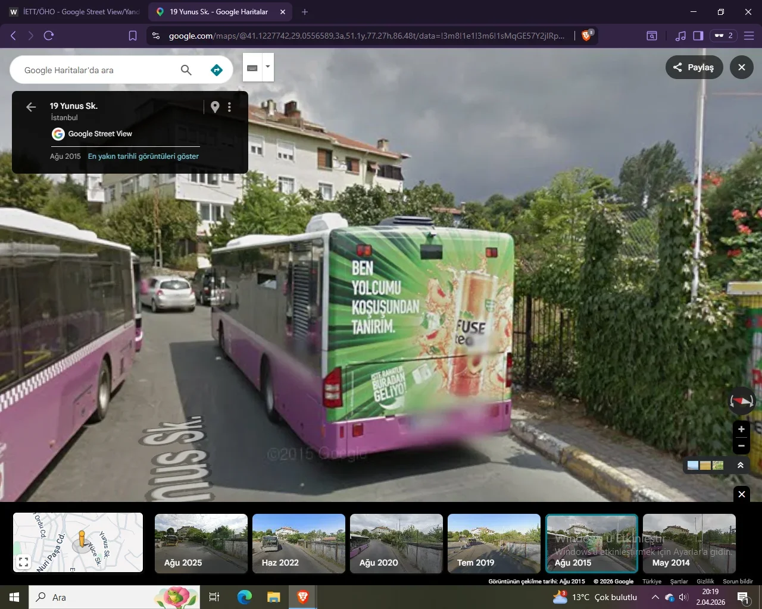The width and height of the screenshot is (762, 609).
Task: Click the Paylaş share button
Action: [694, 67]
